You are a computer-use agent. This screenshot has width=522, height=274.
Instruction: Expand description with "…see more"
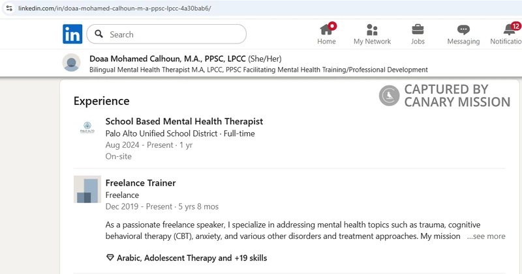tap(485, 236)
